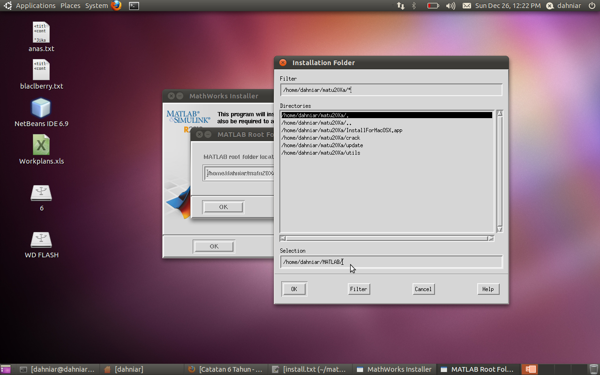Open Help in Installation Folder dialog
Viewport: 600px width, 375px height.
click(x=488, y=289)
